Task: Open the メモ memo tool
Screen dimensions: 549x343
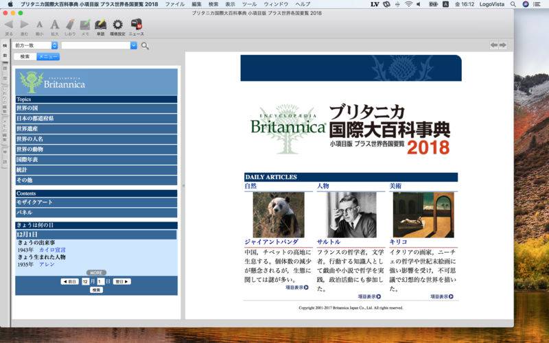Action: [85, 25]
